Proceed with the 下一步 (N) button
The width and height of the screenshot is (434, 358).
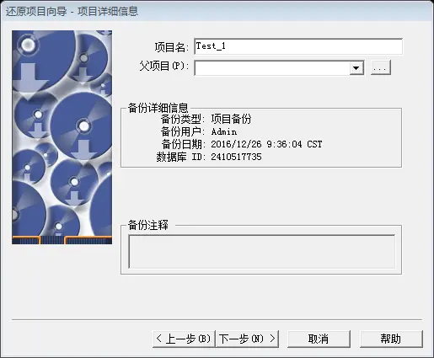point(247,339)
